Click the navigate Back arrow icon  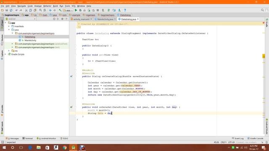point(50,10)
